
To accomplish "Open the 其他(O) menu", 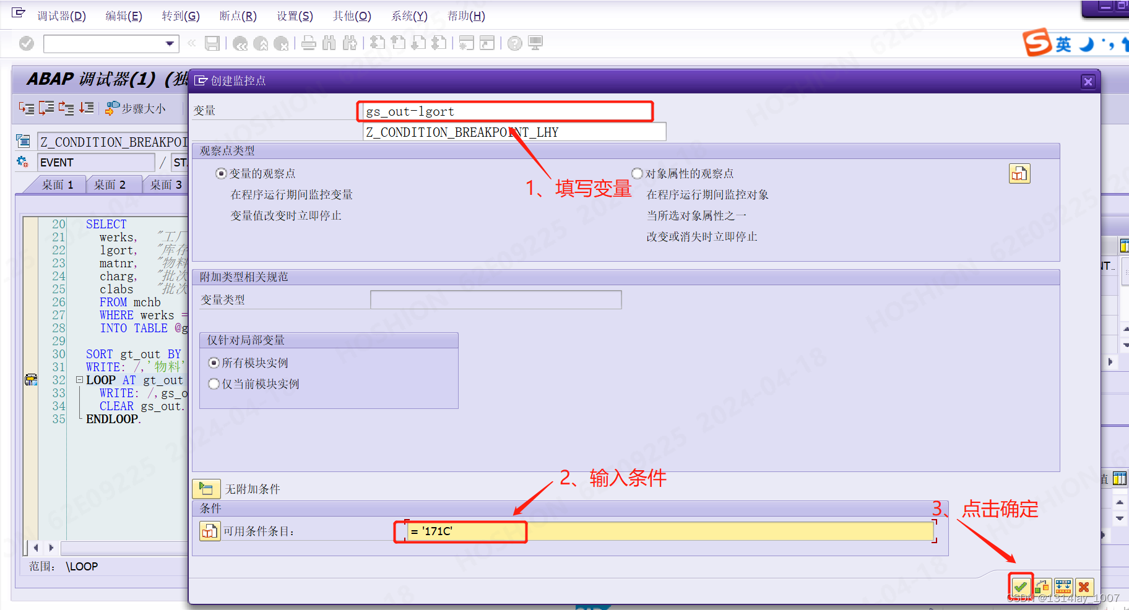I will point(352,16).
